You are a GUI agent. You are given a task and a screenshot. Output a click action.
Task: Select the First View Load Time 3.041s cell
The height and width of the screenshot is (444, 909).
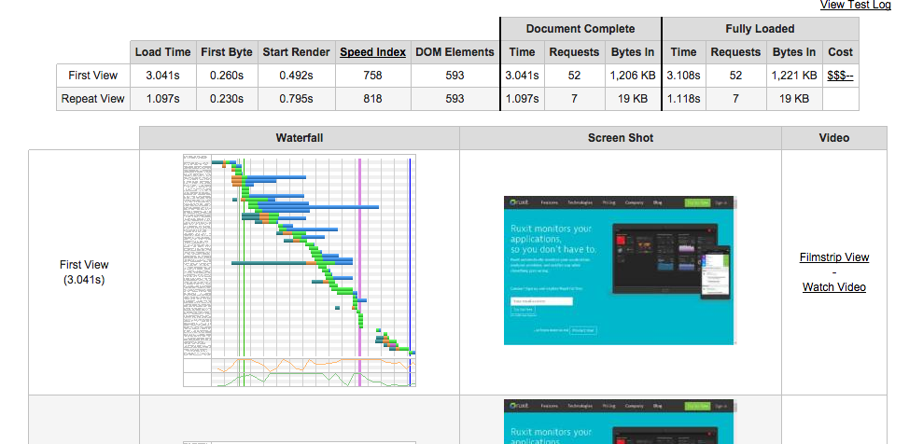[163, 76]
